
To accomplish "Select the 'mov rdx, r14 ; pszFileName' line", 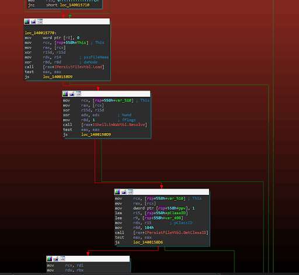I will tap(67, 57).
